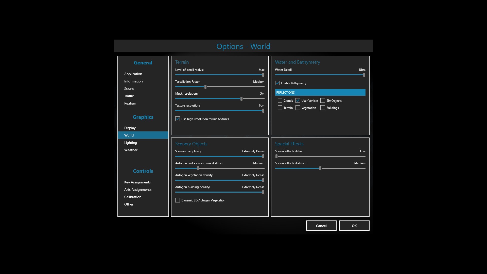Uncheck high-resolution terrain textures option

click(x=178, y=119)
